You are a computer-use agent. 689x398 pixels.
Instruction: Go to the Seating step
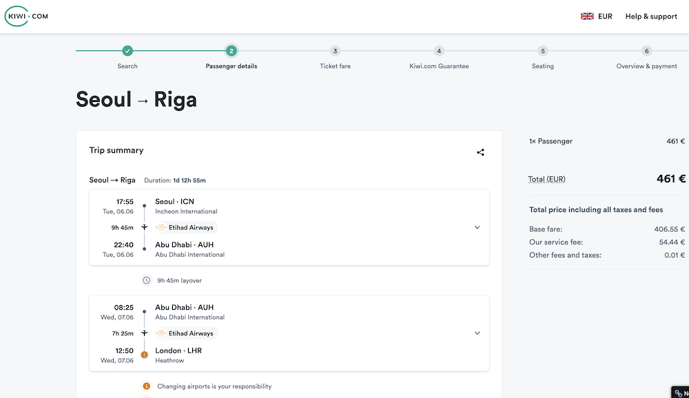543,51
